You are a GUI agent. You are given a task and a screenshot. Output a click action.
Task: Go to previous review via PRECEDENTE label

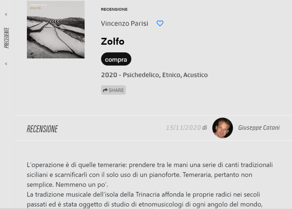[x=7, y=38]
